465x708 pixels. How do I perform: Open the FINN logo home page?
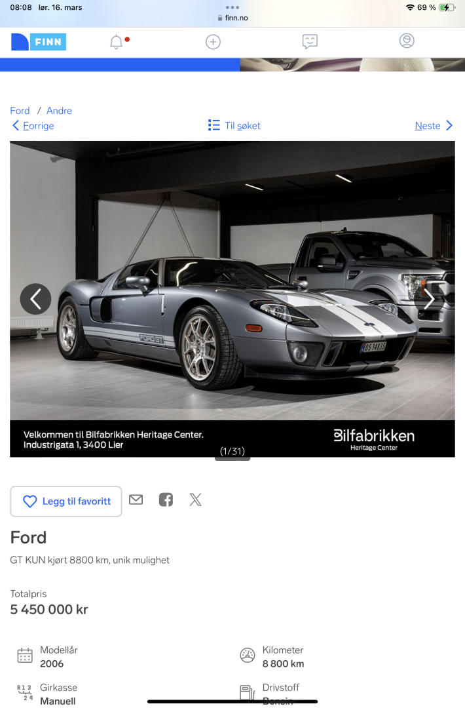39,42
